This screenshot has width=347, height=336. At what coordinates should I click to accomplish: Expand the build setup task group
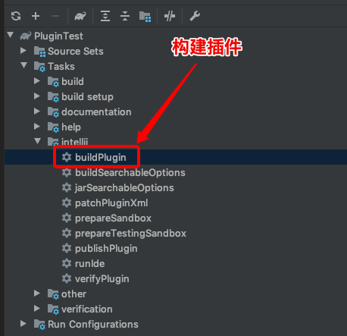(x=37, y=96)
